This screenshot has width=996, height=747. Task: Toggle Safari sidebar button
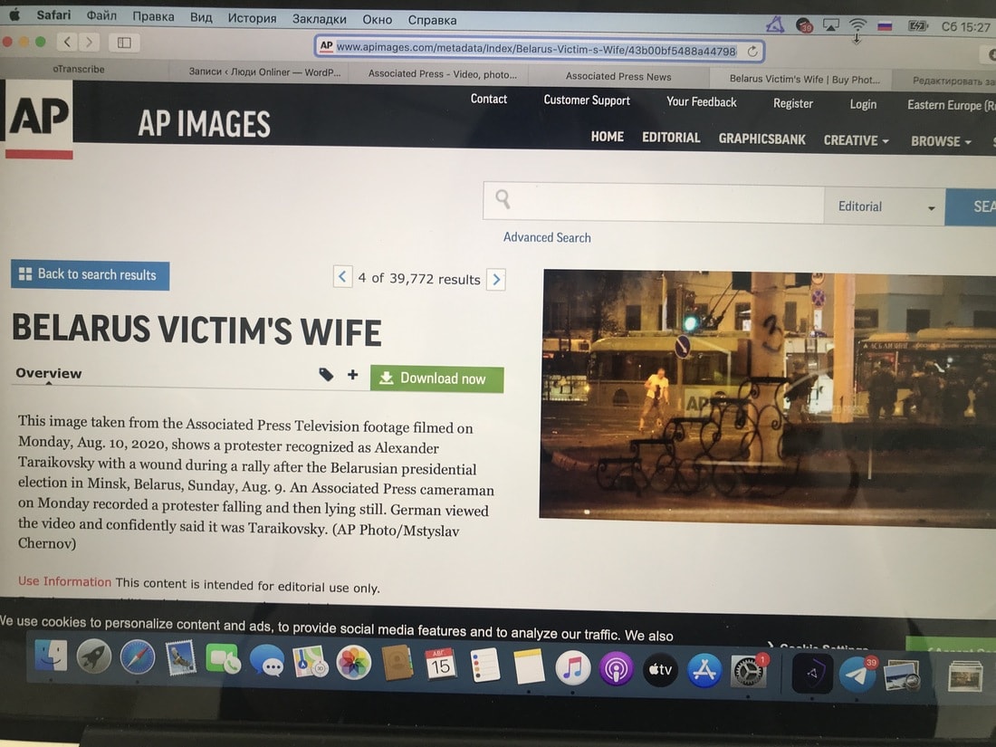124,43
